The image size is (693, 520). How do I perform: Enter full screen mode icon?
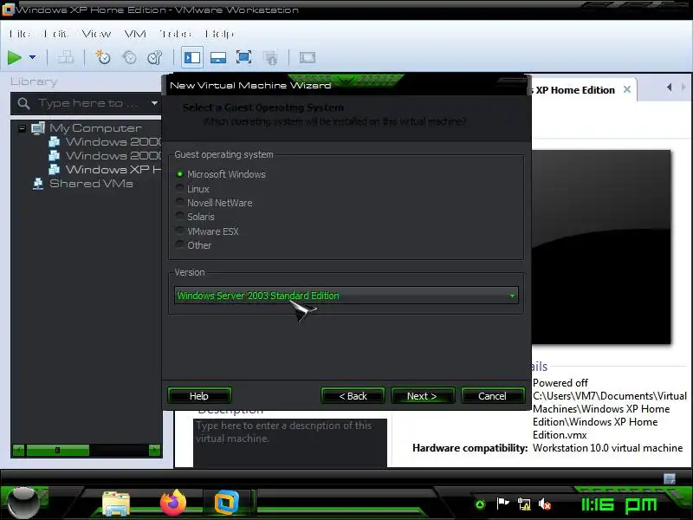[244, 57]
